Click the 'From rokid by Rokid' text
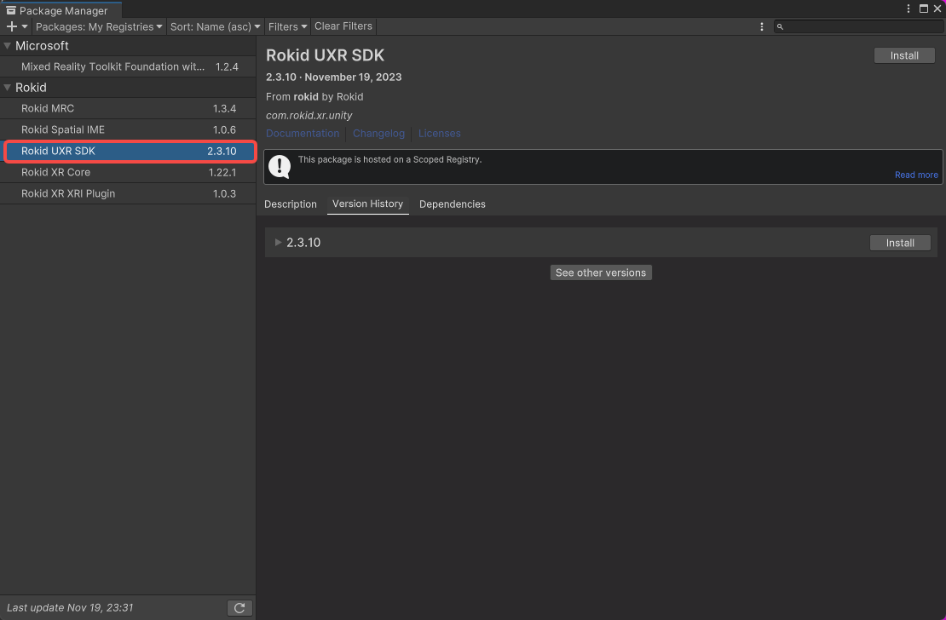The width and height of the screenshot is (946, 620). pos(314,96)
